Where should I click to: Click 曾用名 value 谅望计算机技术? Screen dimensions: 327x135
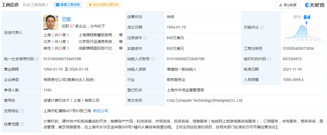[x=71, y=100]
